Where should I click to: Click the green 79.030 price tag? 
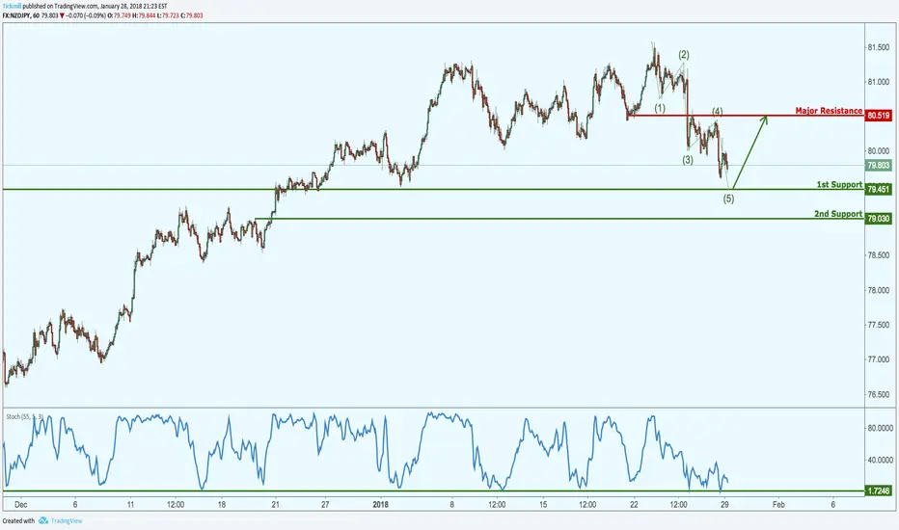879,219
